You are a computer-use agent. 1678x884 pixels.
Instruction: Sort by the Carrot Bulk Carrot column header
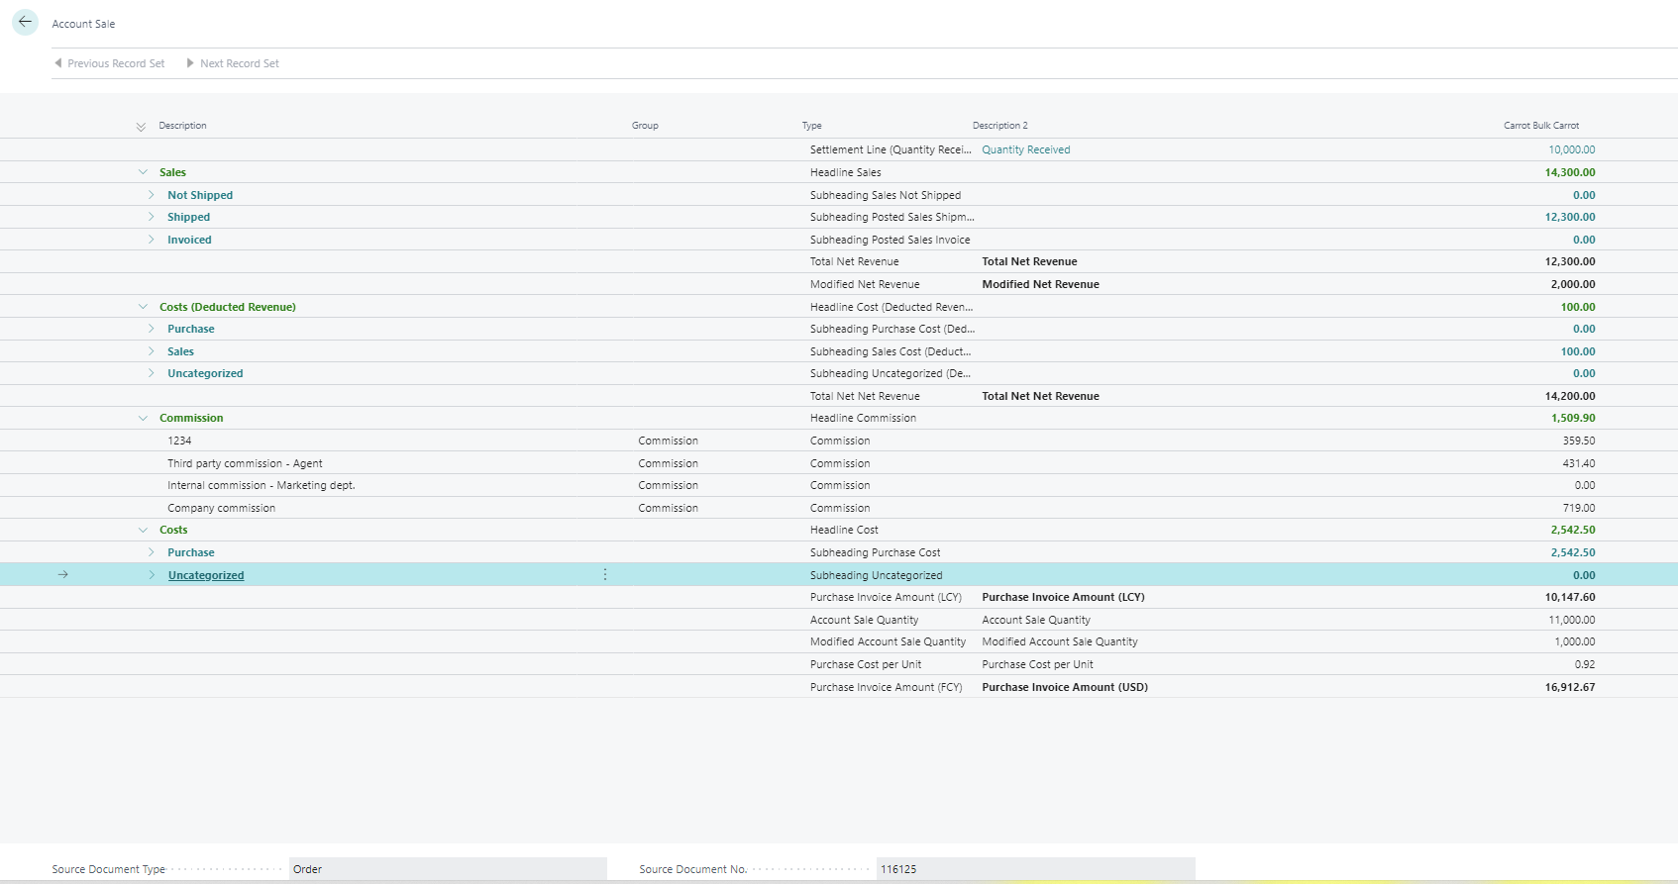point(1540,126)
